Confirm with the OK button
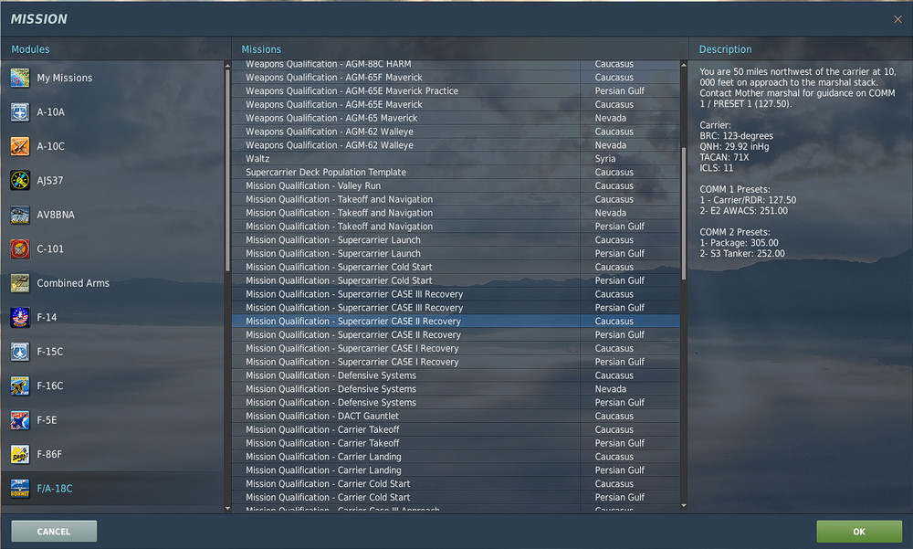Image resolution: width=913 pixels, height=549 pixels. coord(859,532)
